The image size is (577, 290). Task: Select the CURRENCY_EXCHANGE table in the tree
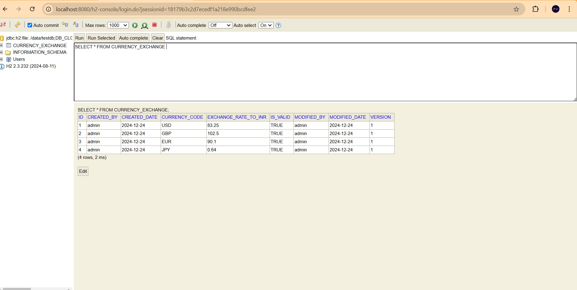[x=40, y=45]
